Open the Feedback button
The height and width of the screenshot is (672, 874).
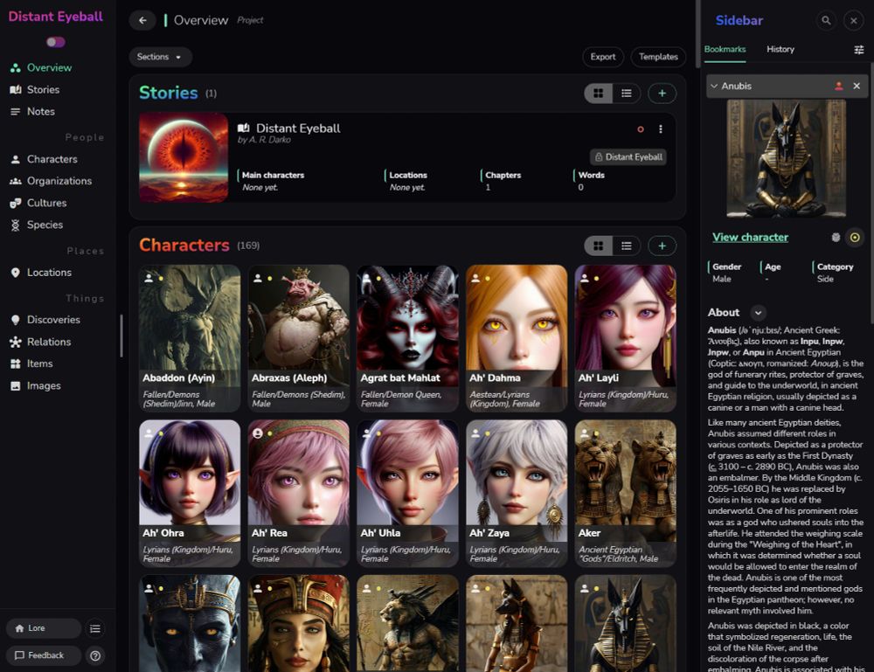(44, 655)
